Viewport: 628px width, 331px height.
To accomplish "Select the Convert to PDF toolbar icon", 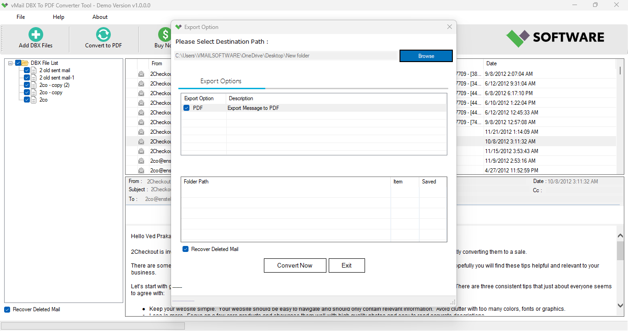I will (x=103, y=35).
